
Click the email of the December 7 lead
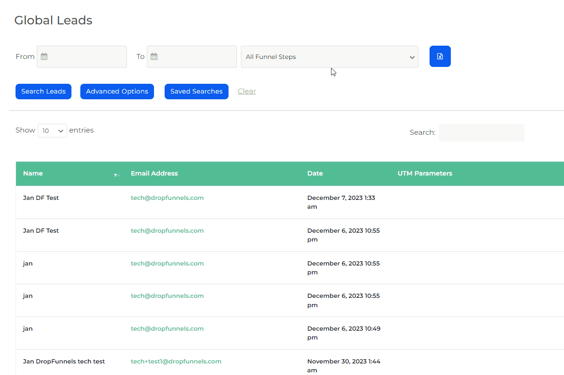(x=167, y=198)
